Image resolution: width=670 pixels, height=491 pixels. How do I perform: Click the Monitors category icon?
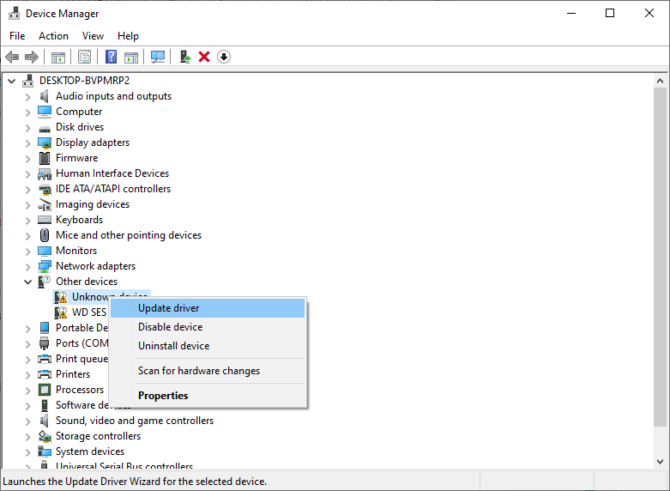[45, 251]
